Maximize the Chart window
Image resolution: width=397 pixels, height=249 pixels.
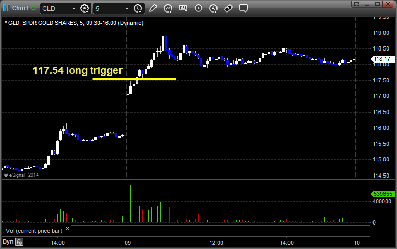378,4
